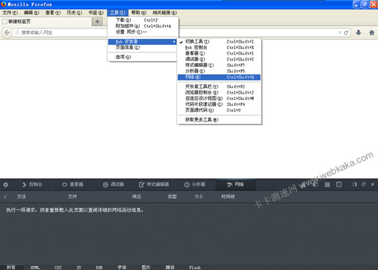Filter network requests by XHR
The image size is (378, 270).
(99, 267)
